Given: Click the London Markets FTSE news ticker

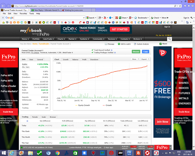Looking at the screenshot, I should point(91,148).
